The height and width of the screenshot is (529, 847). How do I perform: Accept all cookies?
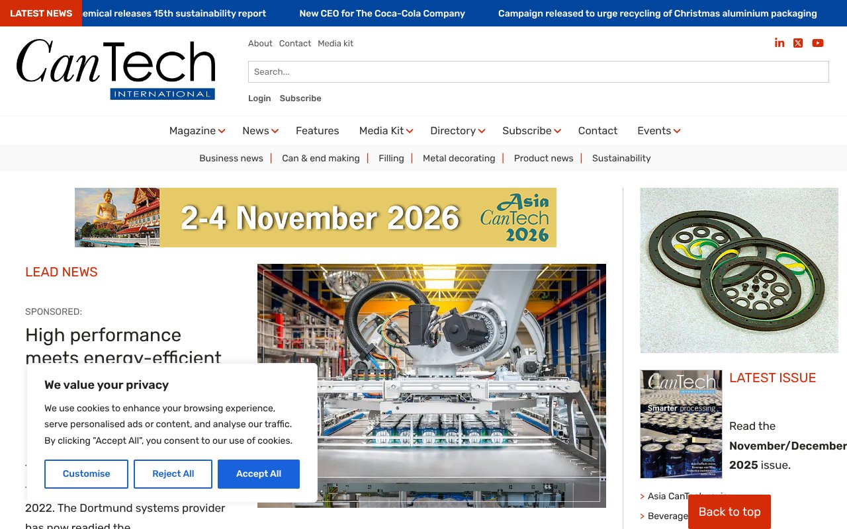[258, 473]
